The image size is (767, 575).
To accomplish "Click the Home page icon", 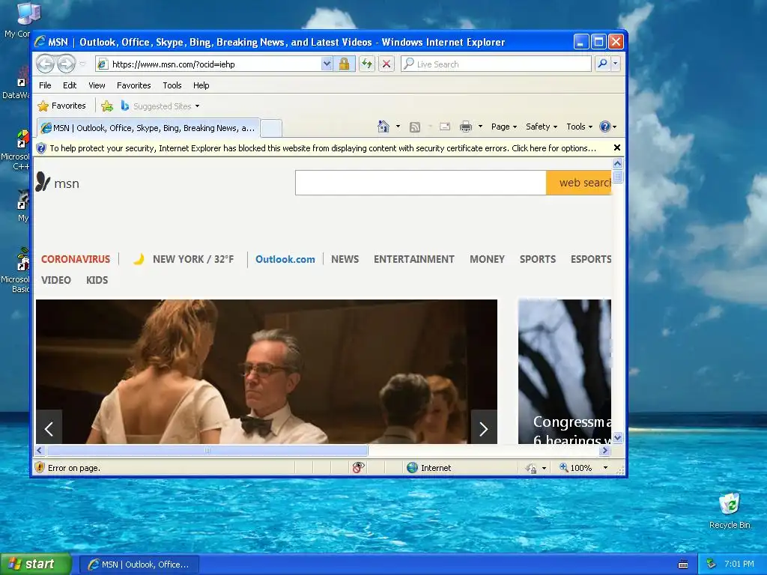I will pos(383,127).
